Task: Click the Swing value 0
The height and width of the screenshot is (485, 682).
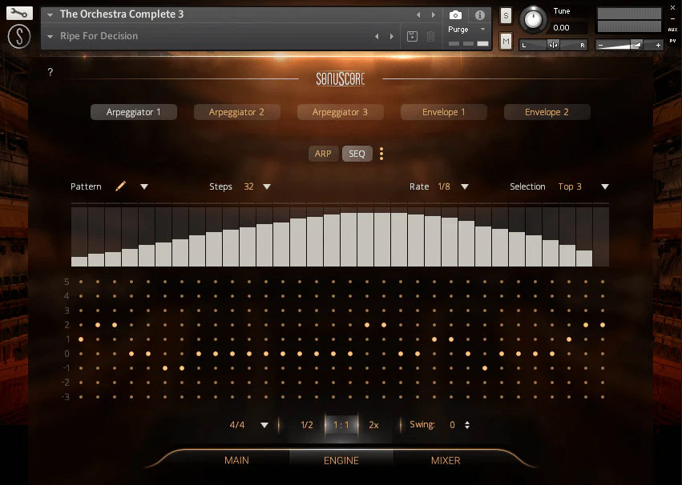Action: tap(452, 425)
